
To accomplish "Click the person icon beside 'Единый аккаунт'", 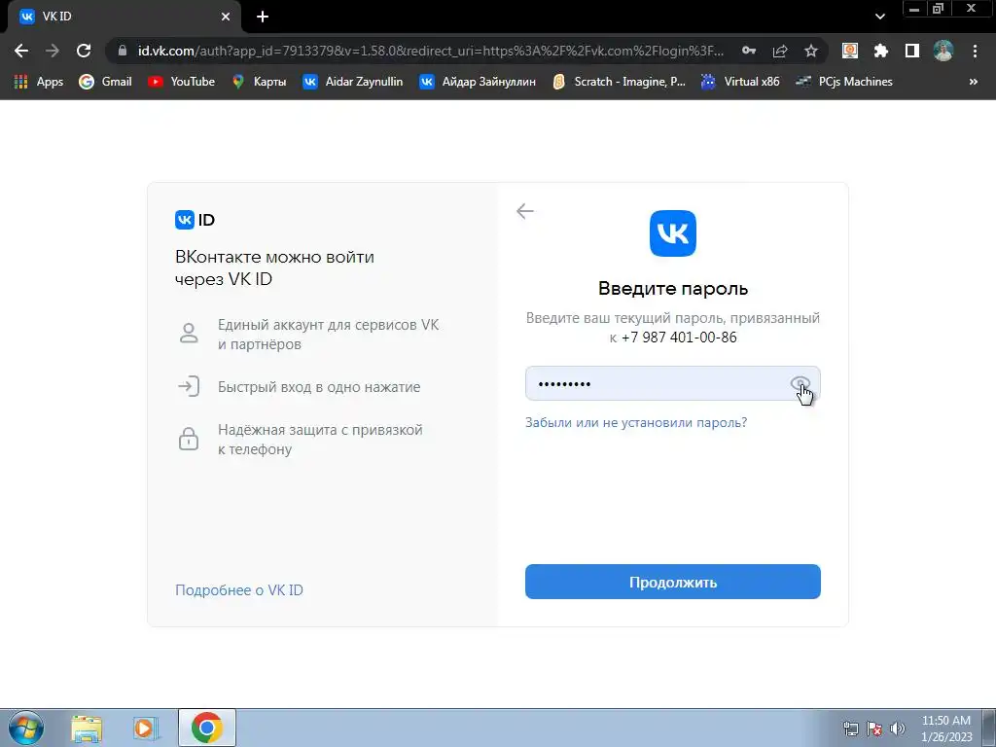I will click(x=189, y=333).
